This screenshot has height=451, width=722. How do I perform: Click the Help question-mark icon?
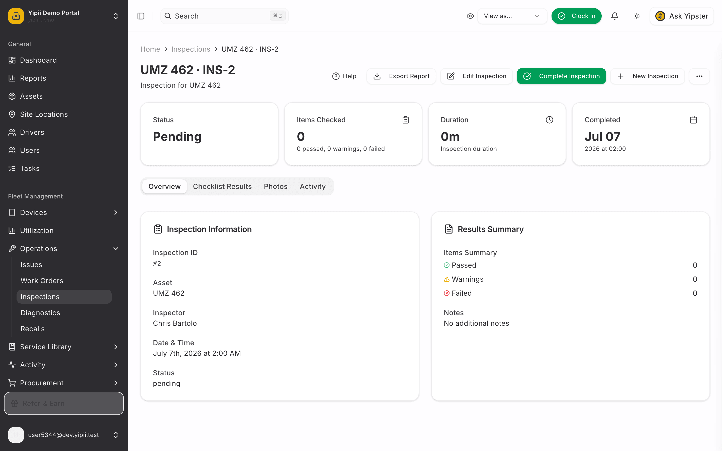tap(336, 76)
